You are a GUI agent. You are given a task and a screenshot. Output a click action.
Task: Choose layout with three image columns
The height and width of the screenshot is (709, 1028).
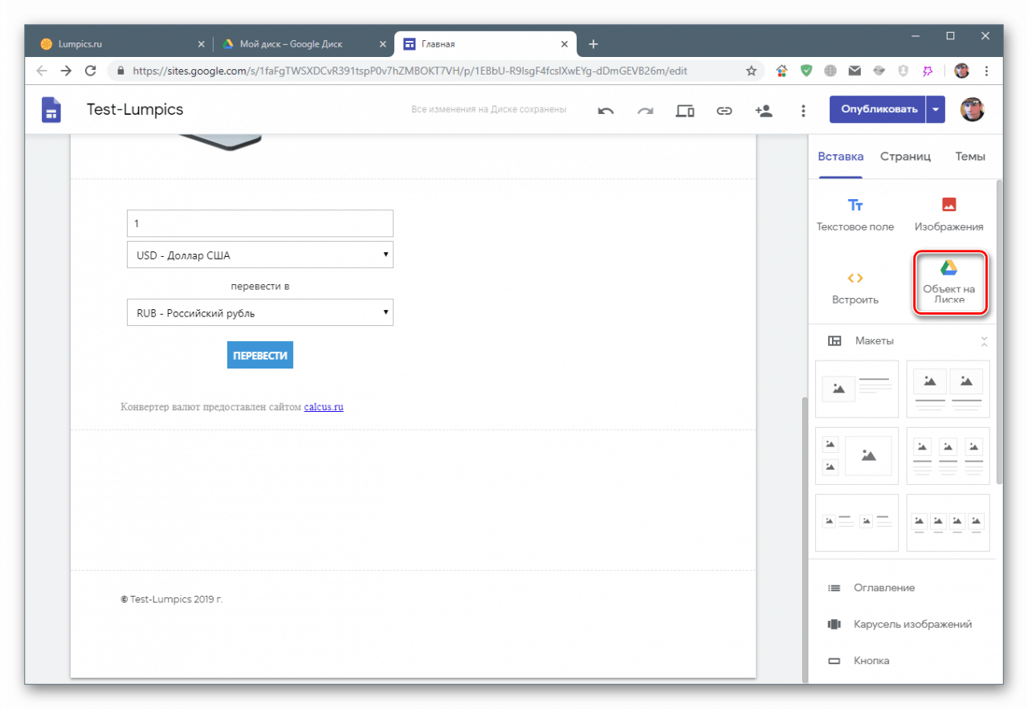pos(948,456)
